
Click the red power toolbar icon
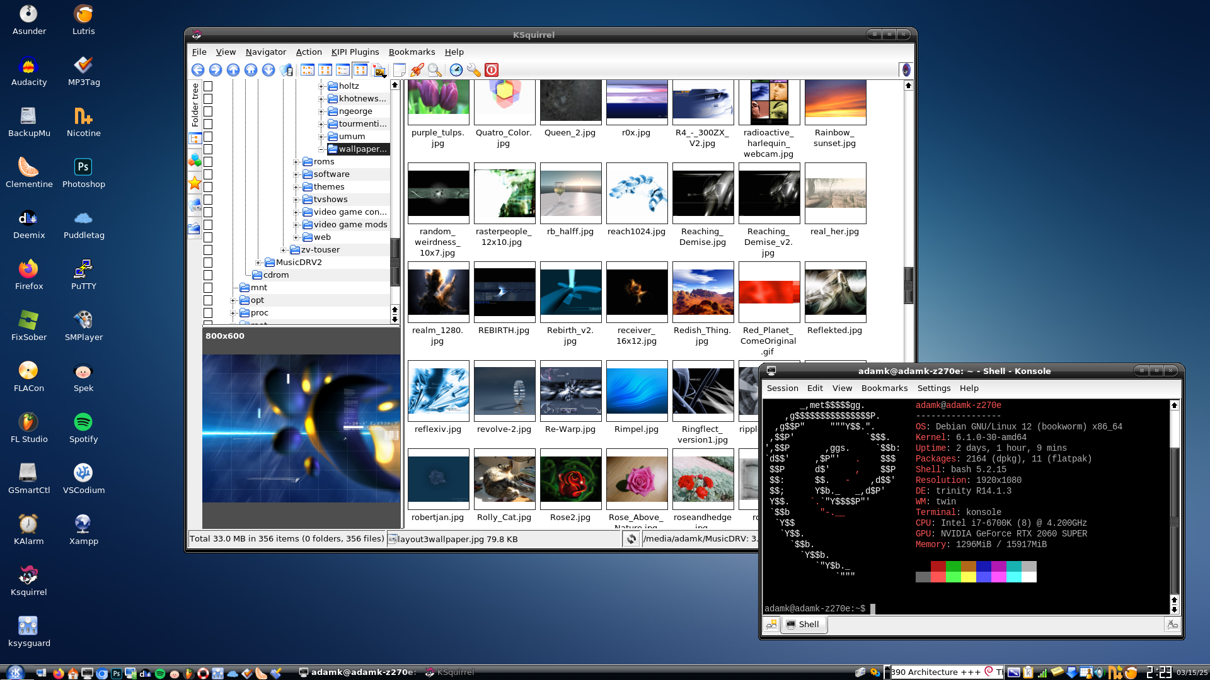[492, 70]
